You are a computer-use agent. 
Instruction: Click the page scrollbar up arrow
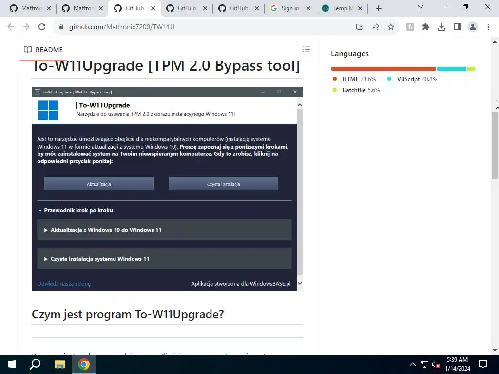point(495,42)
